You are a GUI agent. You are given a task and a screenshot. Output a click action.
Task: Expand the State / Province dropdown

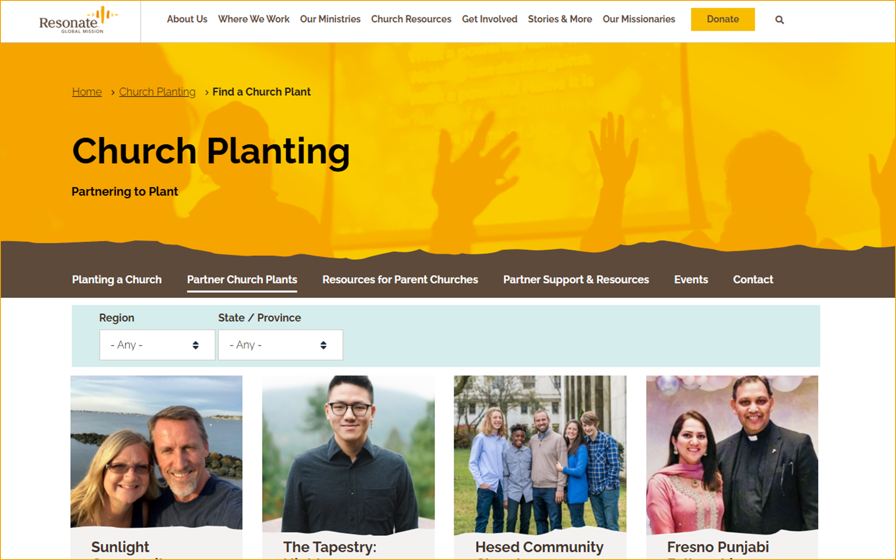pos(280,345)
